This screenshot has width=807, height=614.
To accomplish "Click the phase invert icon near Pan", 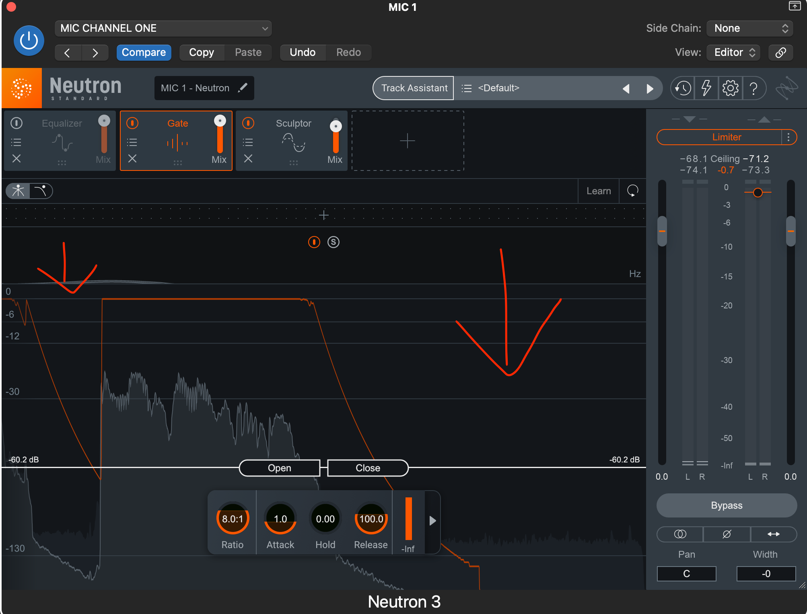I will (x=726, y=534).
